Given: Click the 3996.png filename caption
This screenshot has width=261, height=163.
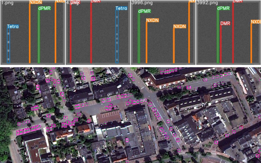Looking at the screenshot, I should [141, 3].
